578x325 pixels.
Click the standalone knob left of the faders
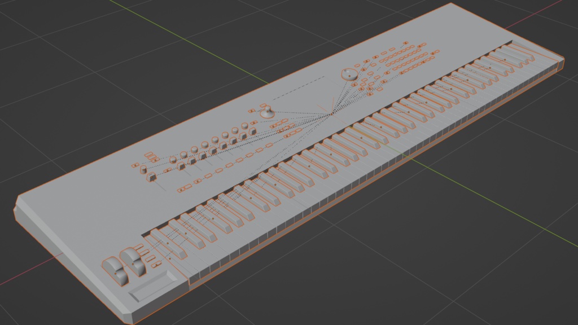pyautogui.click(x=143, y=169)
